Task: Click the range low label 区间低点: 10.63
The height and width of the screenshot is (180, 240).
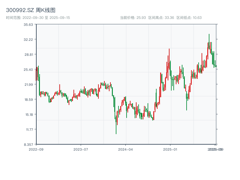Action: click(189, 18)
